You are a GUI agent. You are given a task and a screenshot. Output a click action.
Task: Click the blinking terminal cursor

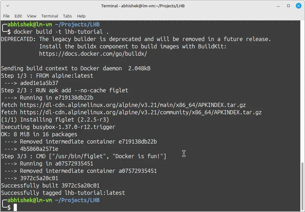15,207
